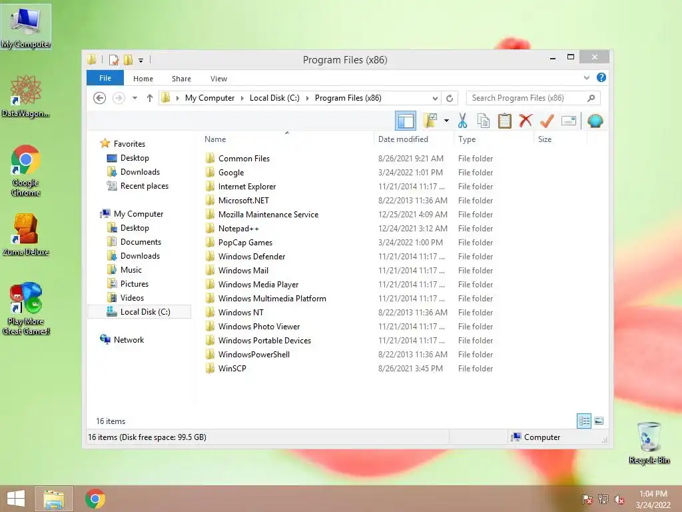Click the Back navigation arrow
The image size is (682, 512).
point(100,98)
